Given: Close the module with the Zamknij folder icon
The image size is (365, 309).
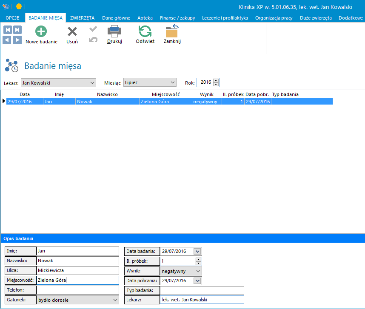Looking at the screenshot, I should 172,34.
